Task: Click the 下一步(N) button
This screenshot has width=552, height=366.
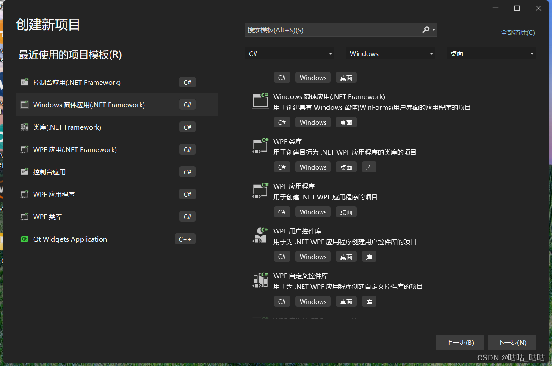Action: [512, 342]
